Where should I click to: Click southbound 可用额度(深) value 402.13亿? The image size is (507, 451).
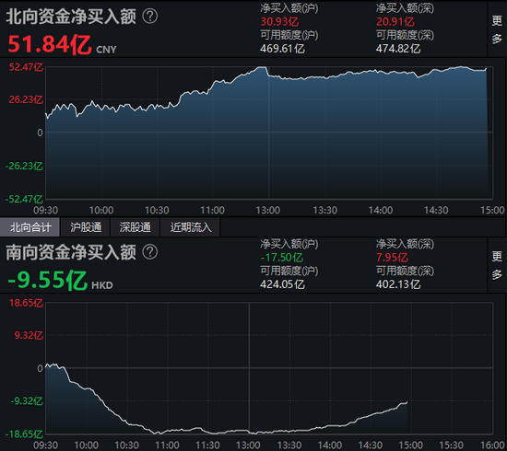point(398,284)
